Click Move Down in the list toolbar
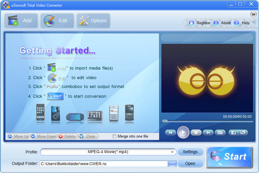The width and height of the screenshot is (259, 173). tap(44, 136)
